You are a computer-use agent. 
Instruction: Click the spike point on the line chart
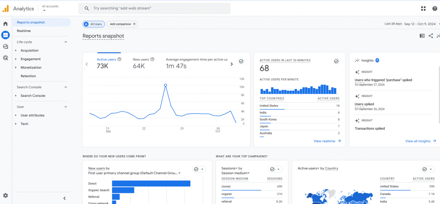[x=165, y=85]
